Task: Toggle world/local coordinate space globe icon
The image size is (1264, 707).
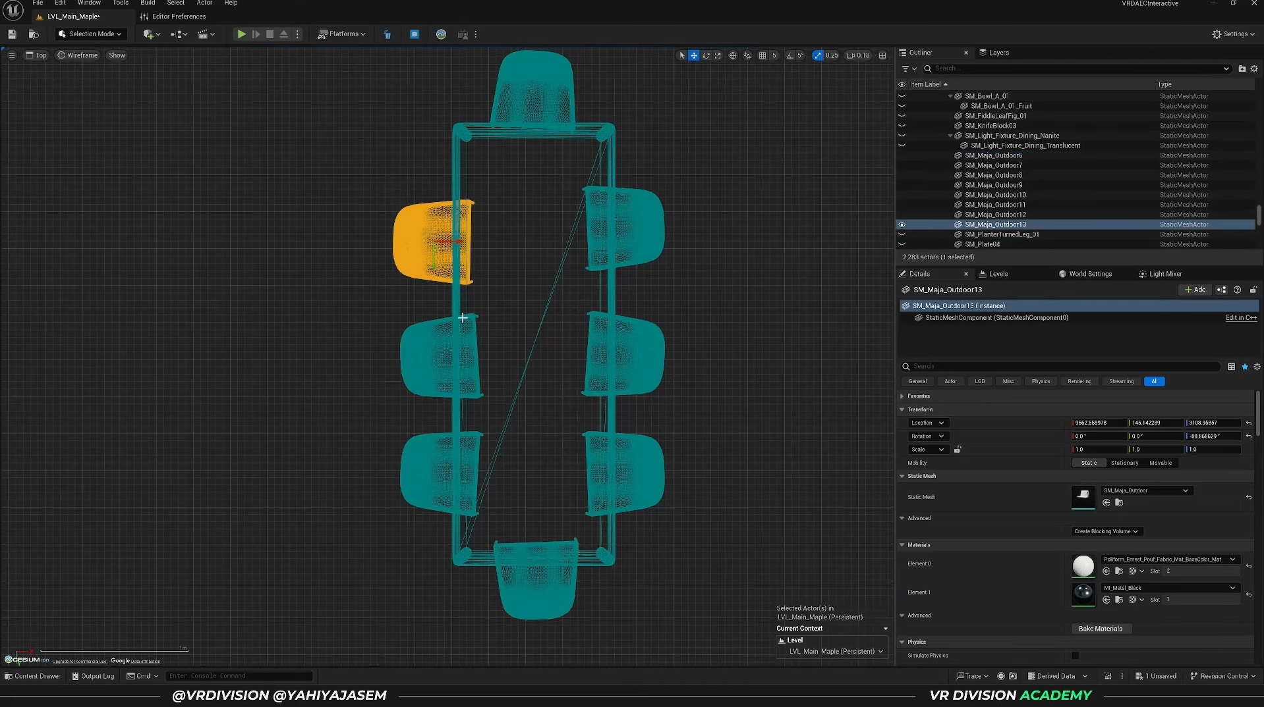Action: click(x=733, y=55)
